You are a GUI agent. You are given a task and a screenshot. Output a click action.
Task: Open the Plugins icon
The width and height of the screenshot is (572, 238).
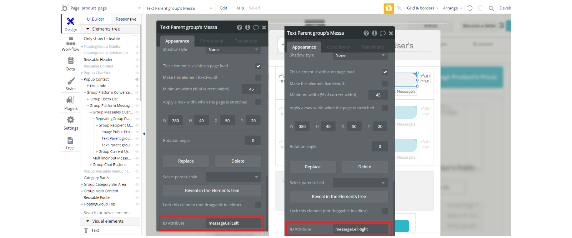pos(71,100)
